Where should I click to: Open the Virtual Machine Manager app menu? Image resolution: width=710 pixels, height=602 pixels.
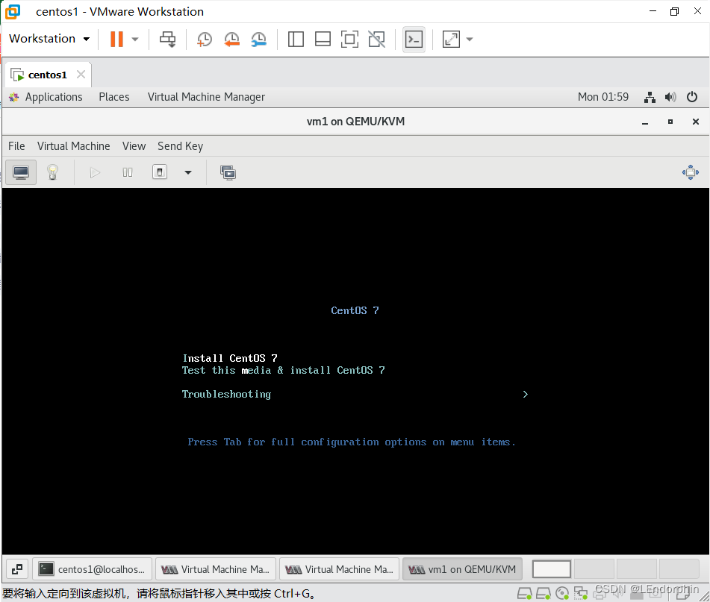point(206,97)
